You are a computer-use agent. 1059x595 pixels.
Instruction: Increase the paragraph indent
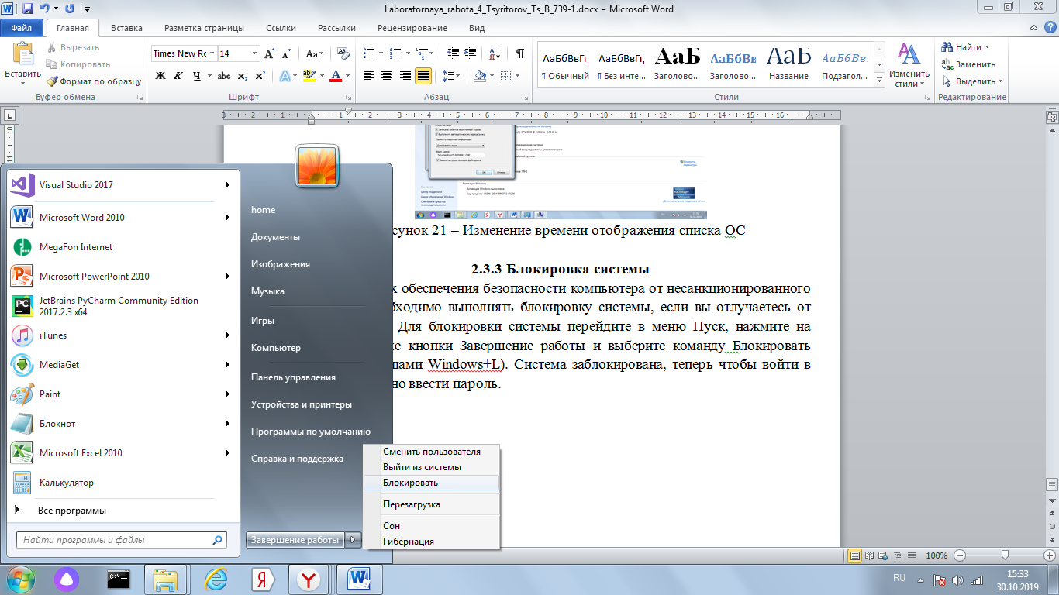point(468,53)
